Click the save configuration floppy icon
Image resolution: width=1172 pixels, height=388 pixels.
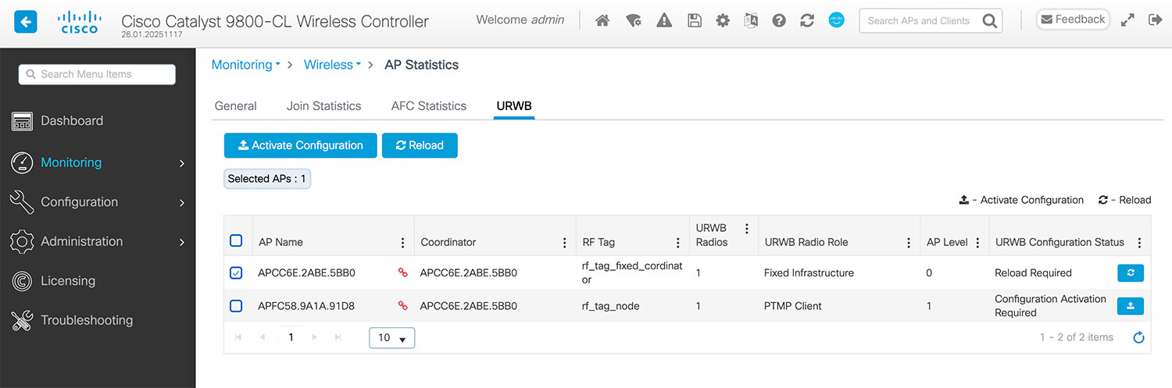(x=694, y=21)
